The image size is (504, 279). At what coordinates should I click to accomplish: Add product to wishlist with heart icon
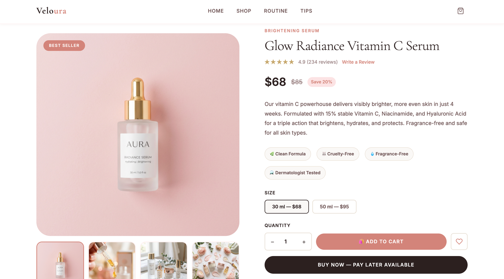459,242
